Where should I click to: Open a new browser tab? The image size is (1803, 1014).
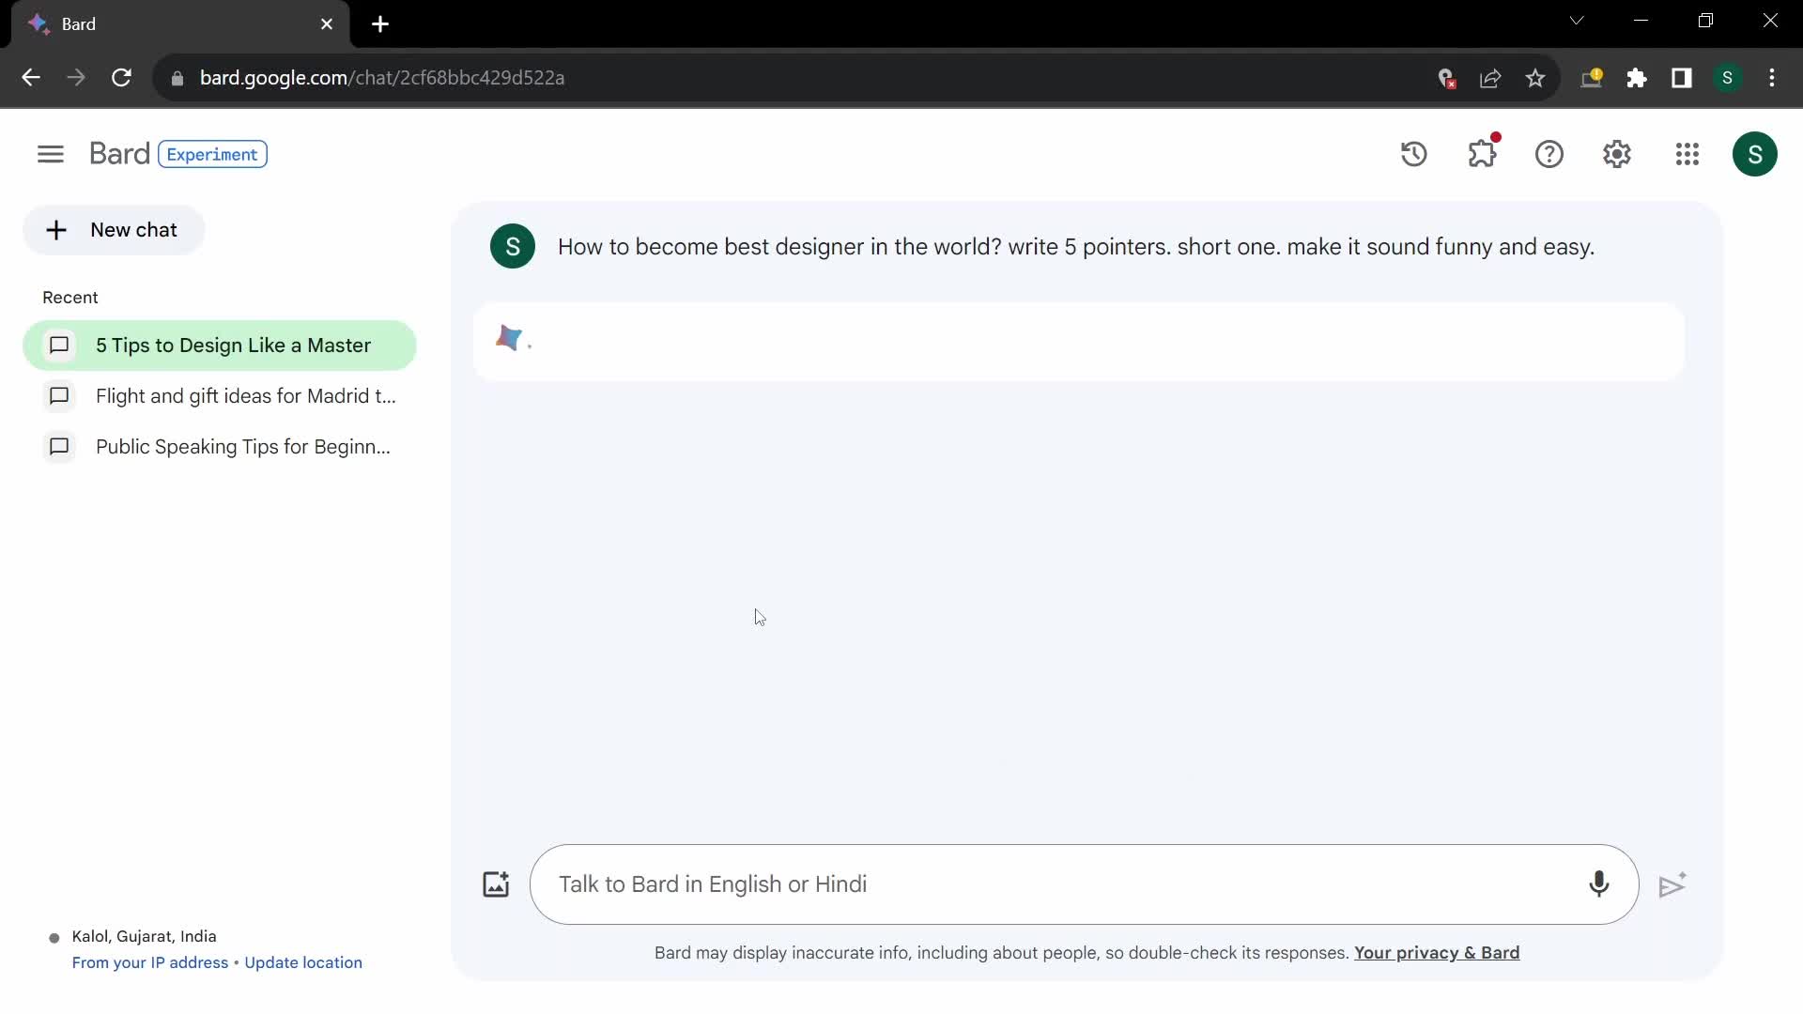click(380, 24)
